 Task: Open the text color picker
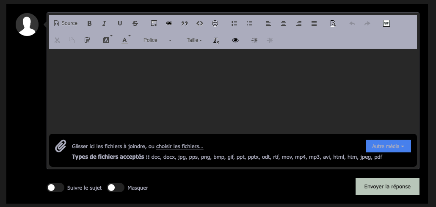click(x=125, y=40)
